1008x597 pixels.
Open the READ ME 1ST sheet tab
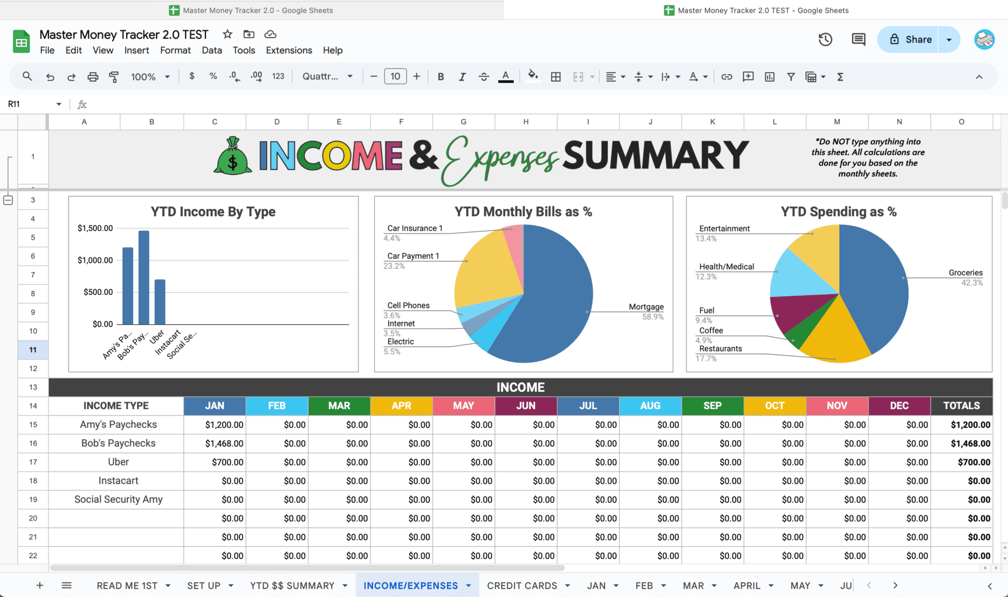coord(127,585)
